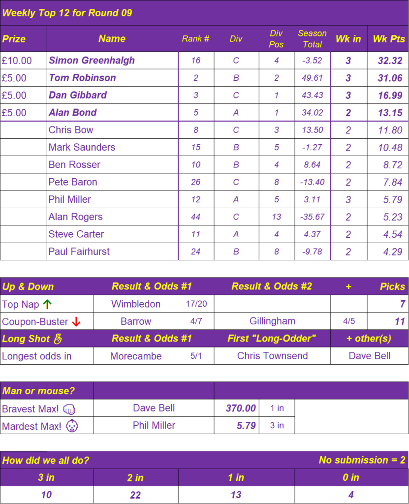Select the name Ben Rosser

74,164
